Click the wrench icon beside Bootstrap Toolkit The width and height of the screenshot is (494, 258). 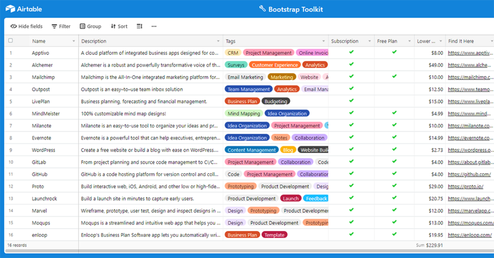tap(262, 8)
